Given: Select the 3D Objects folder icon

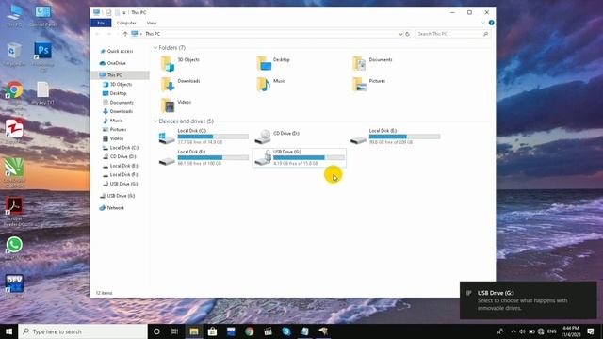Looking at the screenshot, I should (x=168, y=63).
